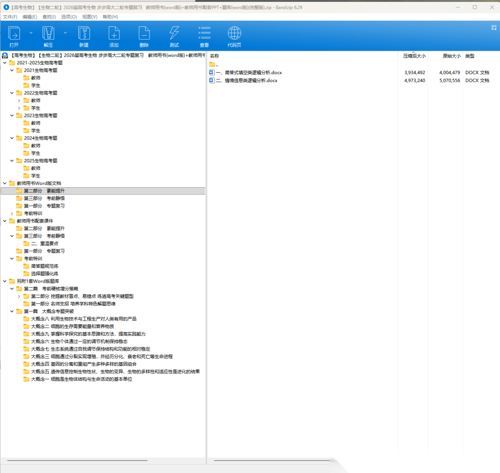The image size is (500, 473).
Task: Open the 文件(F) menu
Action: point(10,17)
